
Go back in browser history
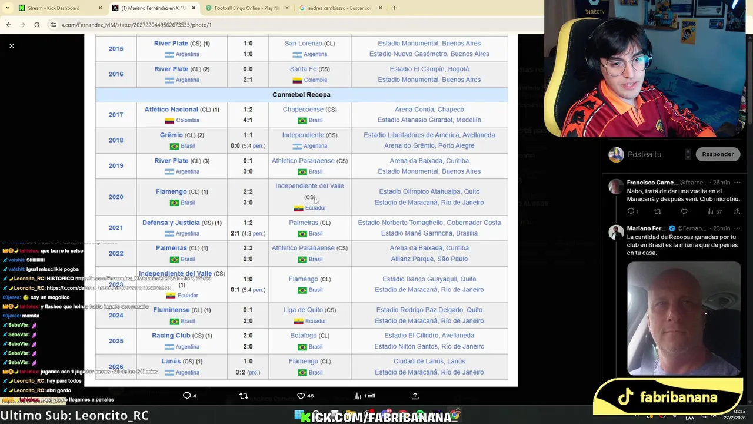pos(8,25)
